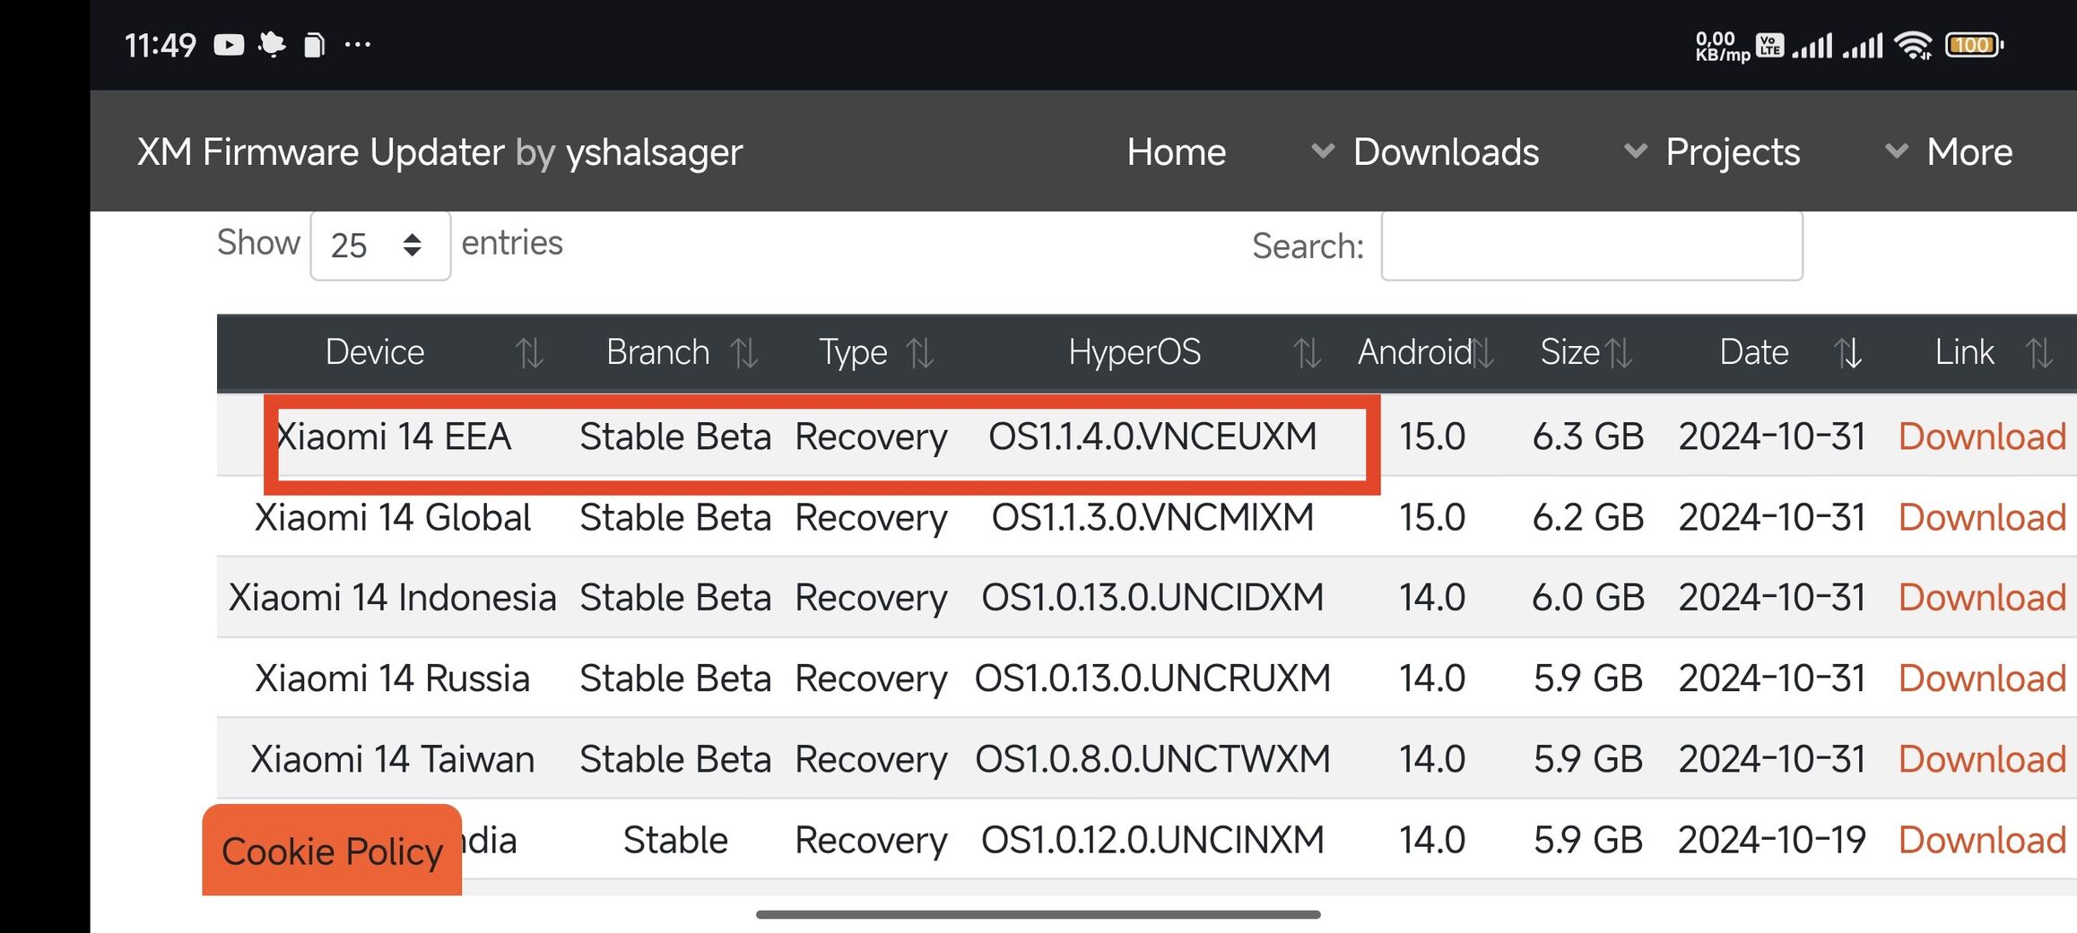Tap Wi-Fi icon in status bar
This screenshot has height=933, width=2077.
click(x=1914, y=45)
